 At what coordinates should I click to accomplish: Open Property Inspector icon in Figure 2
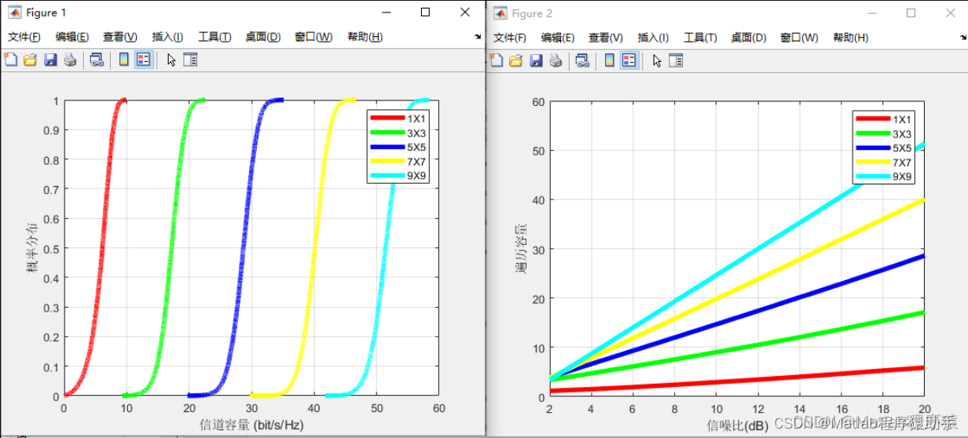coord(676,60)
